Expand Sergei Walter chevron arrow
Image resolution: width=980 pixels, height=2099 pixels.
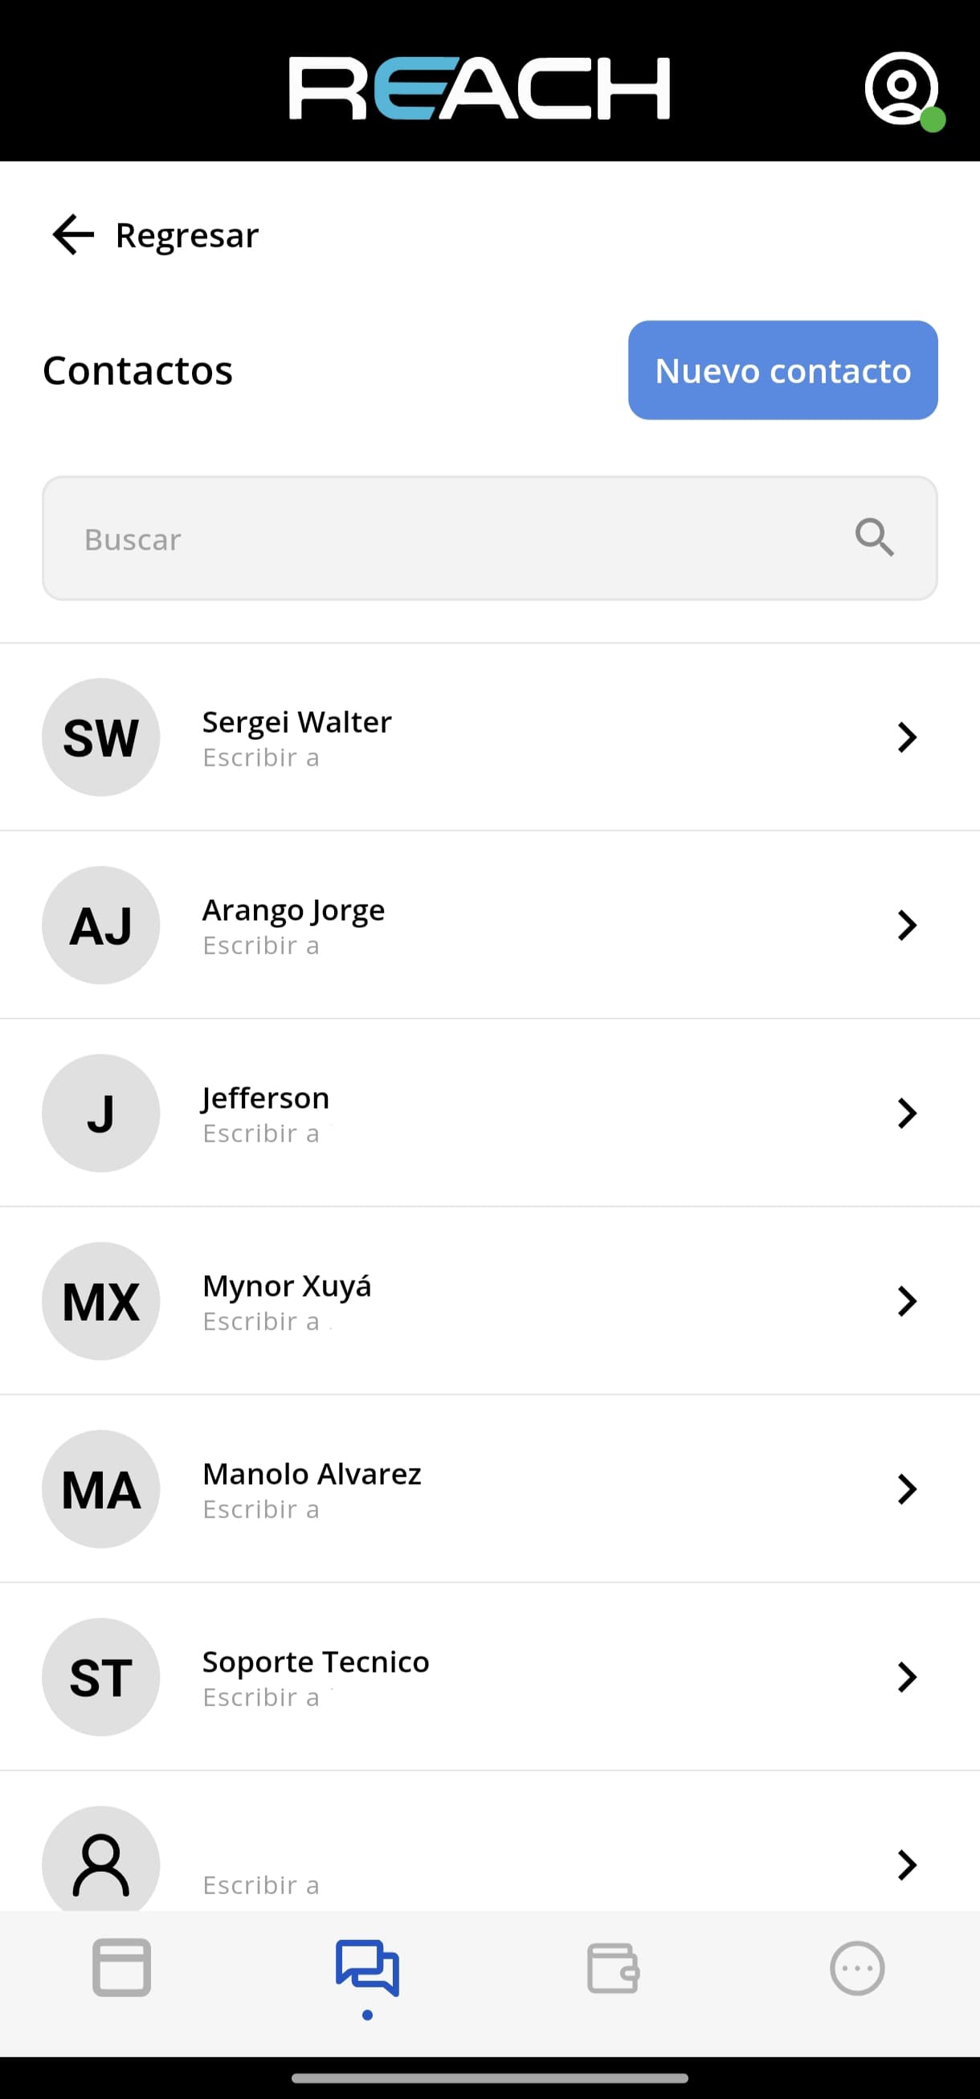tap(907, 737)
